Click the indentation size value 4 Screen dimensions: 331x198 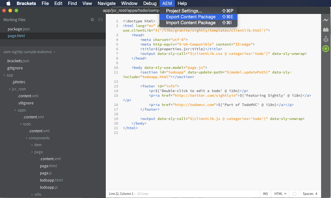coord(316,194)
